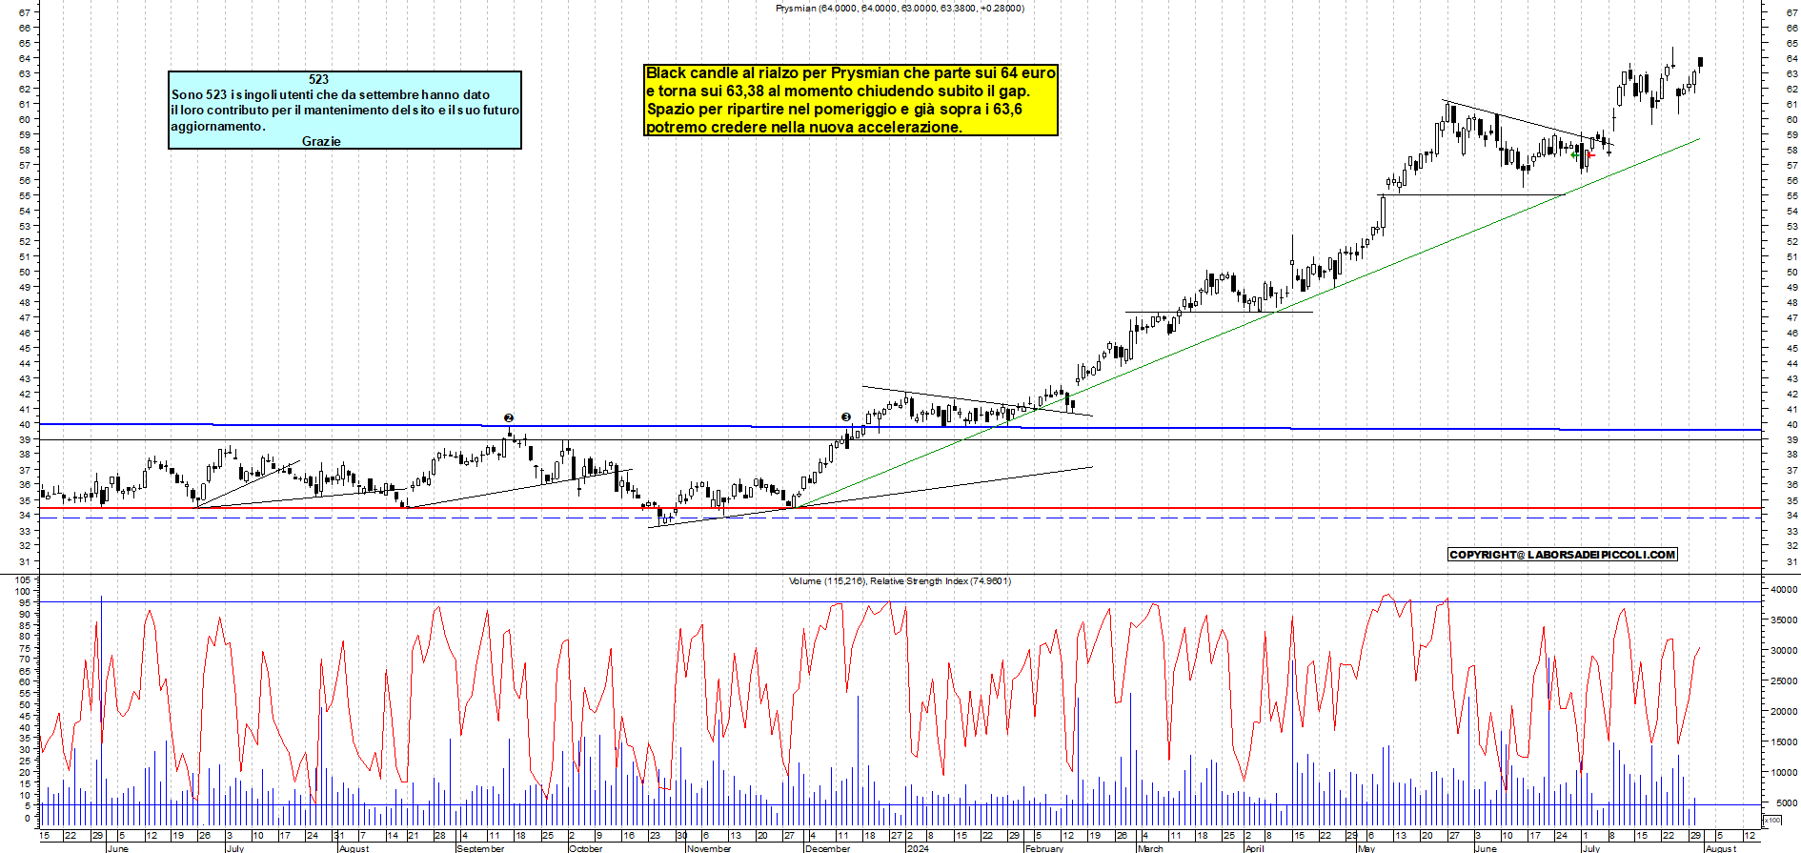Click the 'April' month label

(1255, 848)
